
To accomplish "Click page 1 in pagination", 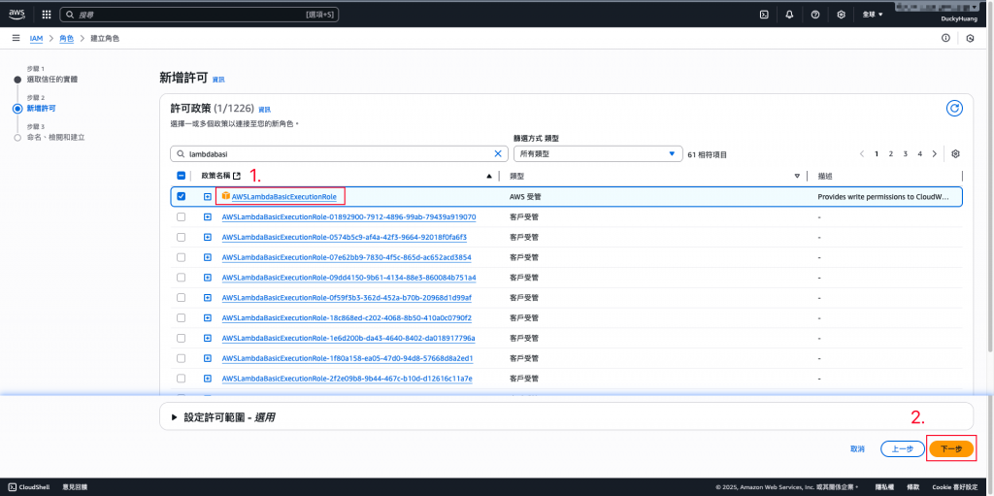I will coord(877,153).
